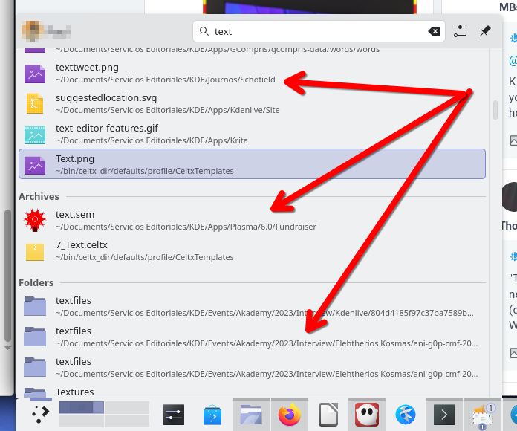Open Dolphin file manager from taskbar
Screen dimensions: 517x431
pyautogui.click(x=251, y=415)
